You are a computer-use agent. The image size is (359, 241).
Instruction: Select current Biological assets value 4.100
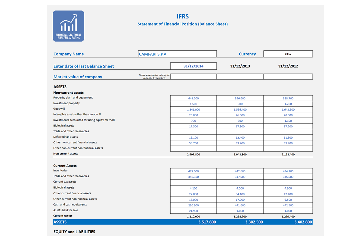[x=193, y=188]
